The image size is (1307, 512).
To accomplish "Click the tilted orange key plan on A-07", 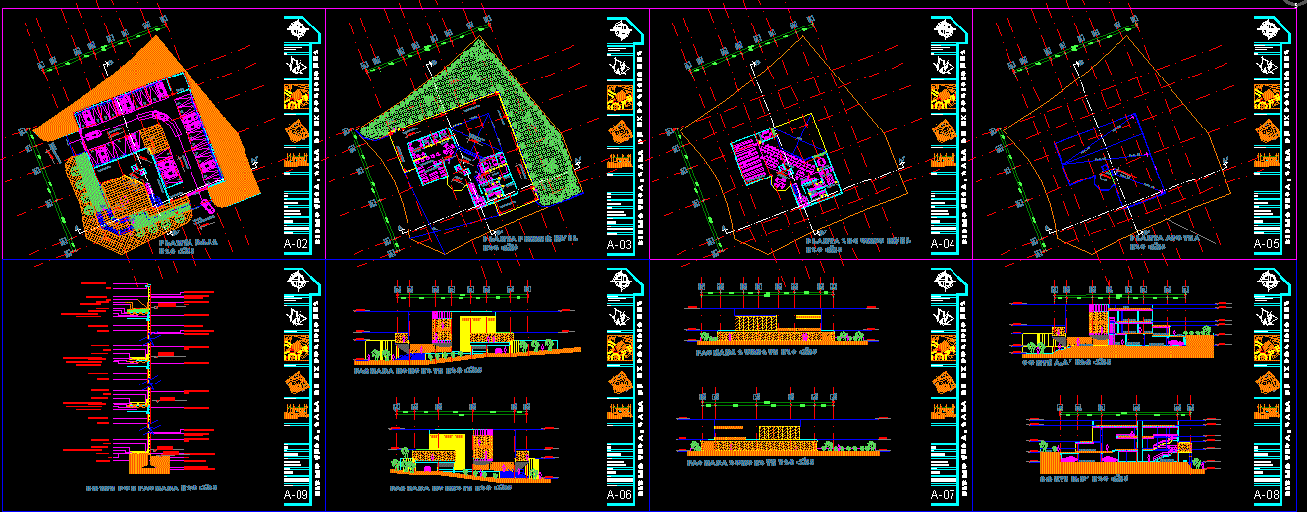I will pyautogui.click(x=942, y=381).
